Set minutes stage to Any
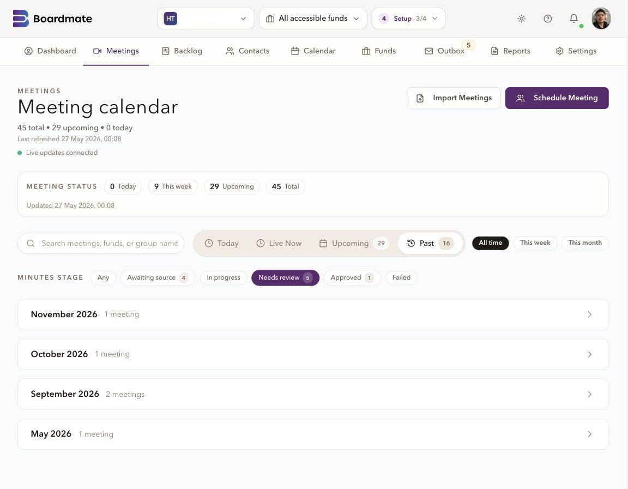628x489 pixels. tap(103, 277)
